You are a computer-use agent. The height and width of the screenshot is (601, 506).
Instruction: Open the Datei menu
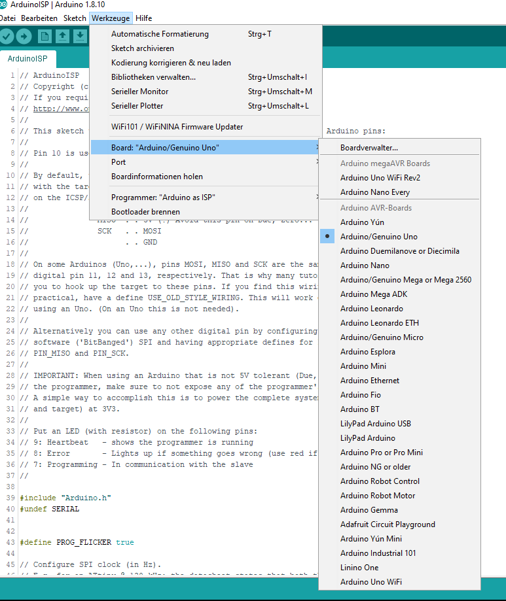click(x=8, y=18)
